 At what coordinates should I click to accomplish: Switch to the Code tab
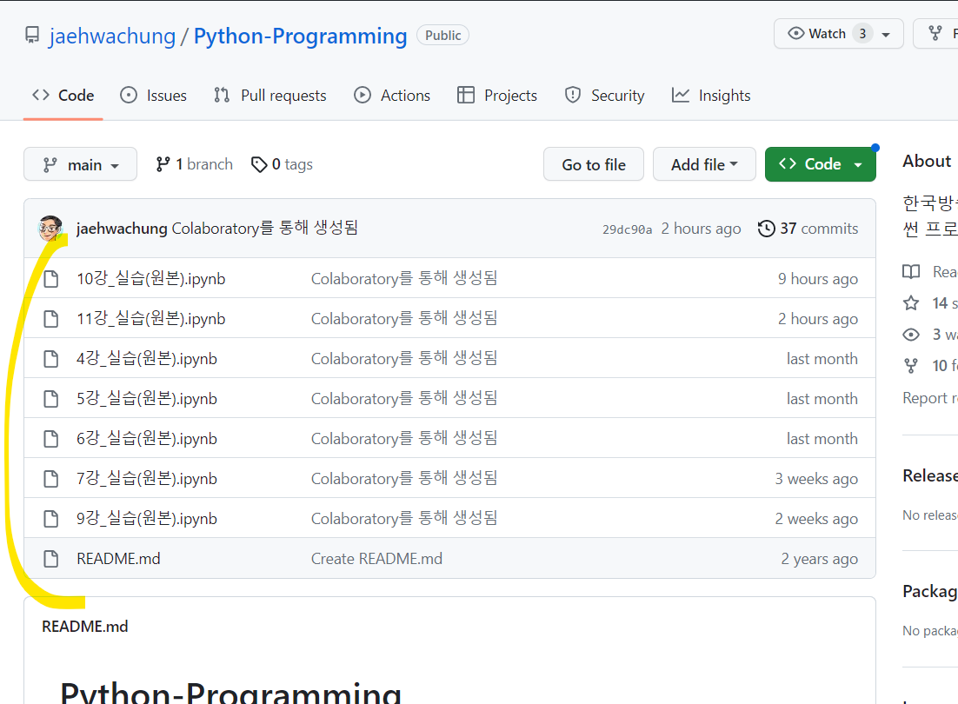(63, 96)
